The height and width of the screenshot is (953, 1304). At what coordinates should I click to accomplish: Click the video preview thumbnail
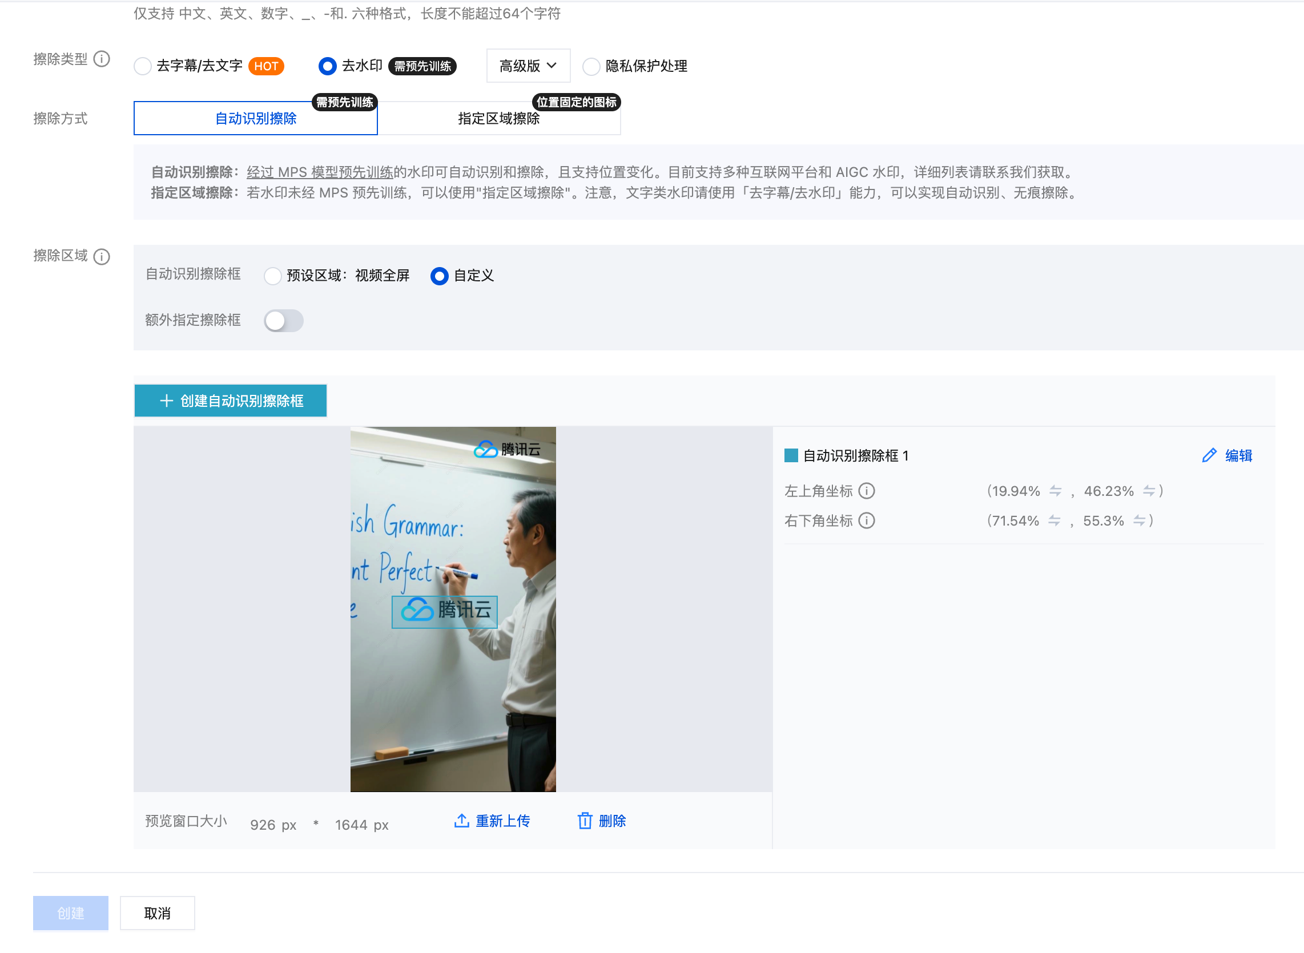(x=453, y=610)
